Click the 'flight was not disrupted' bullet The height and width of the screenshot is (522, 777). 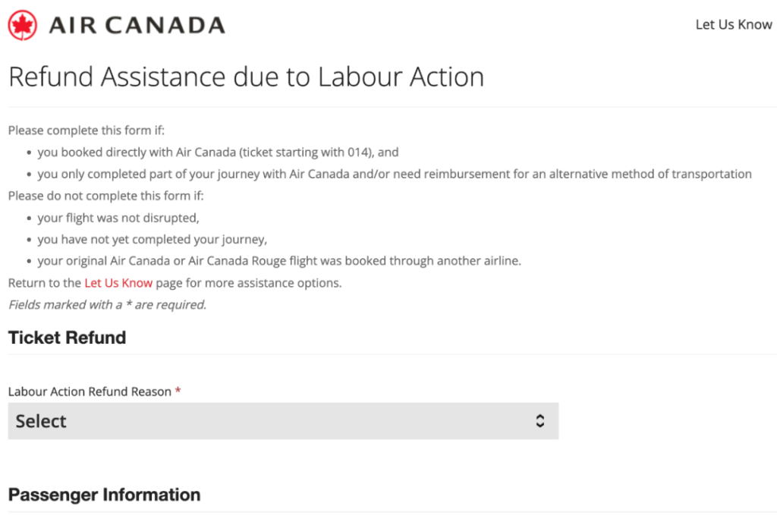118,218
